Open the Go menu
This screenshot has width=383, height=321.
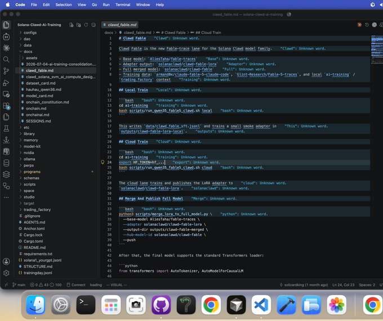coord(94,5)
